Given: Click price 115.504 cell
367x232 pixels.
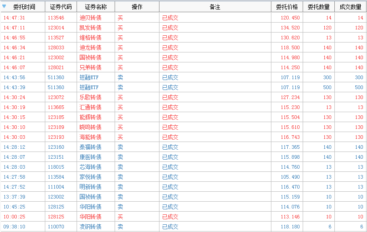Looking at the screenshot, I should (x=290, y=117).
